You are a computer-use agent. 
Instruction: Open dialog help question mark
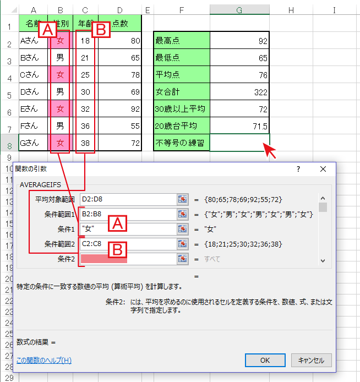point(298,169)
